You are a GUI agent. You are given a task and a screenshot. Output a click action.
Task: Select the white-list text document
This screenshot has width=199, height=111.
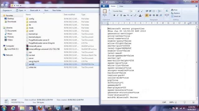click(x=32, y=67)
